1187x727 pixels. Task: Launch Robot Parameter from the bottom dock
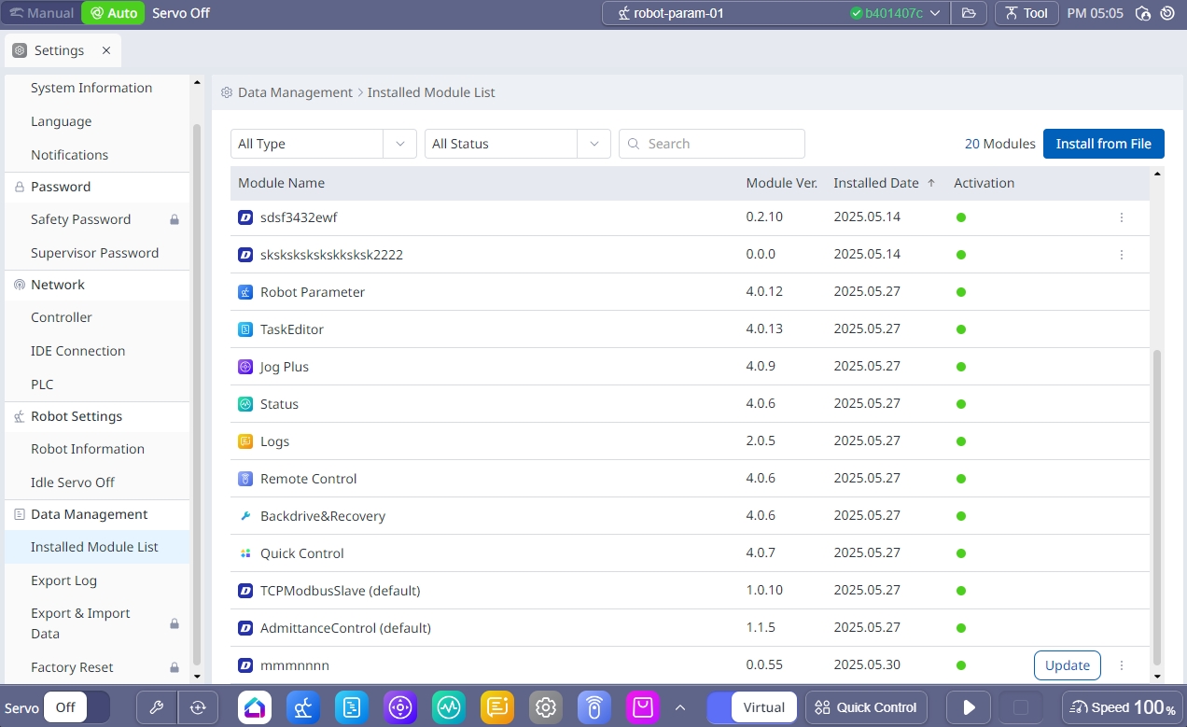coord(303,707)
